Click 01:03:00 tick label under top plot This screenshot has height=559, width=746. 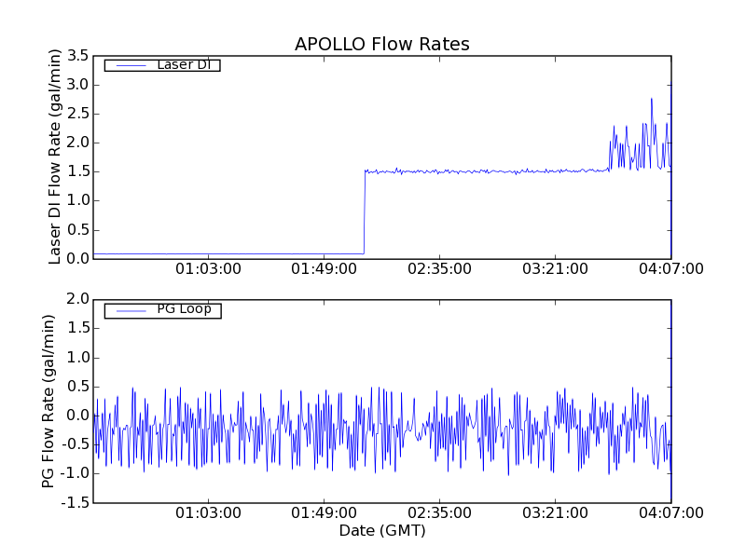pos(208,269)
